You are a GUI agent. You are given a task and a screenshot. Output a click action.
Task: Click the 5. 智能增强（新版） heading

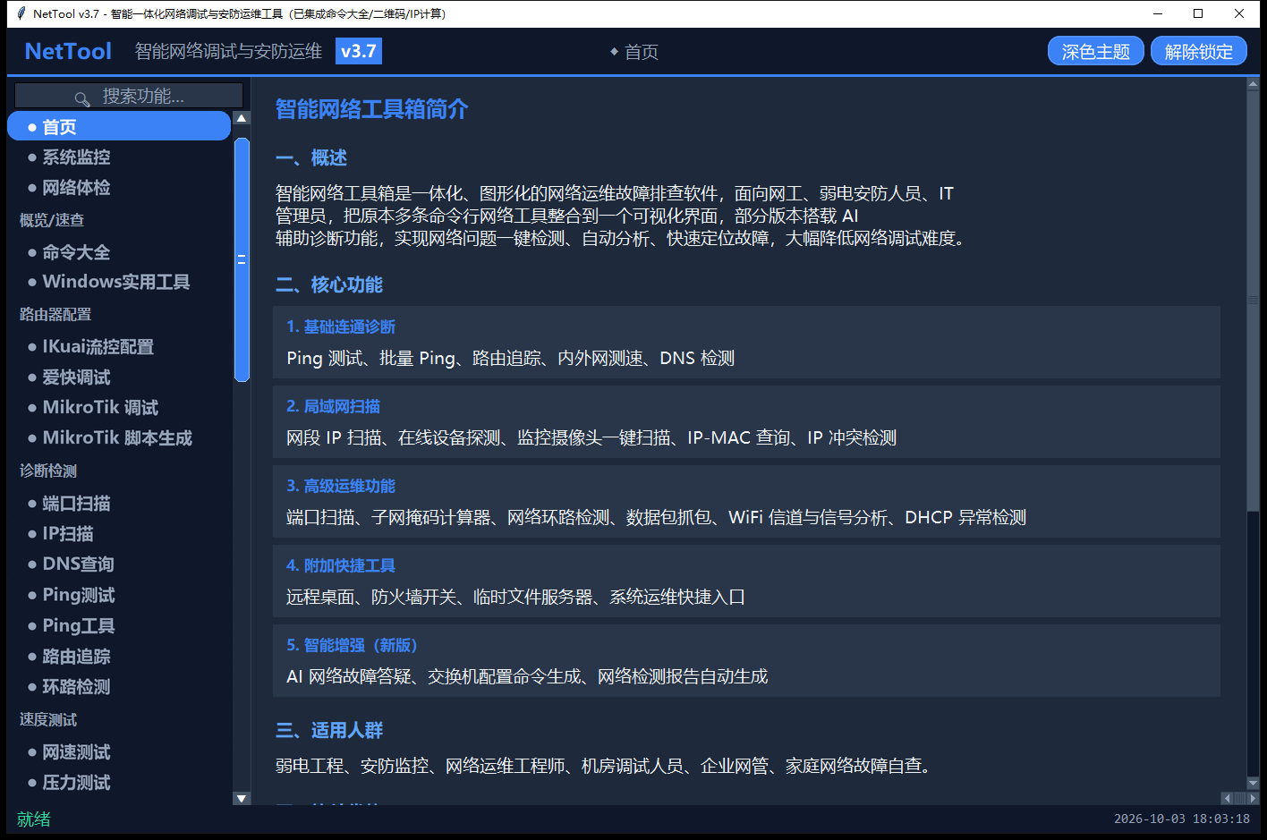coord(352,645)
